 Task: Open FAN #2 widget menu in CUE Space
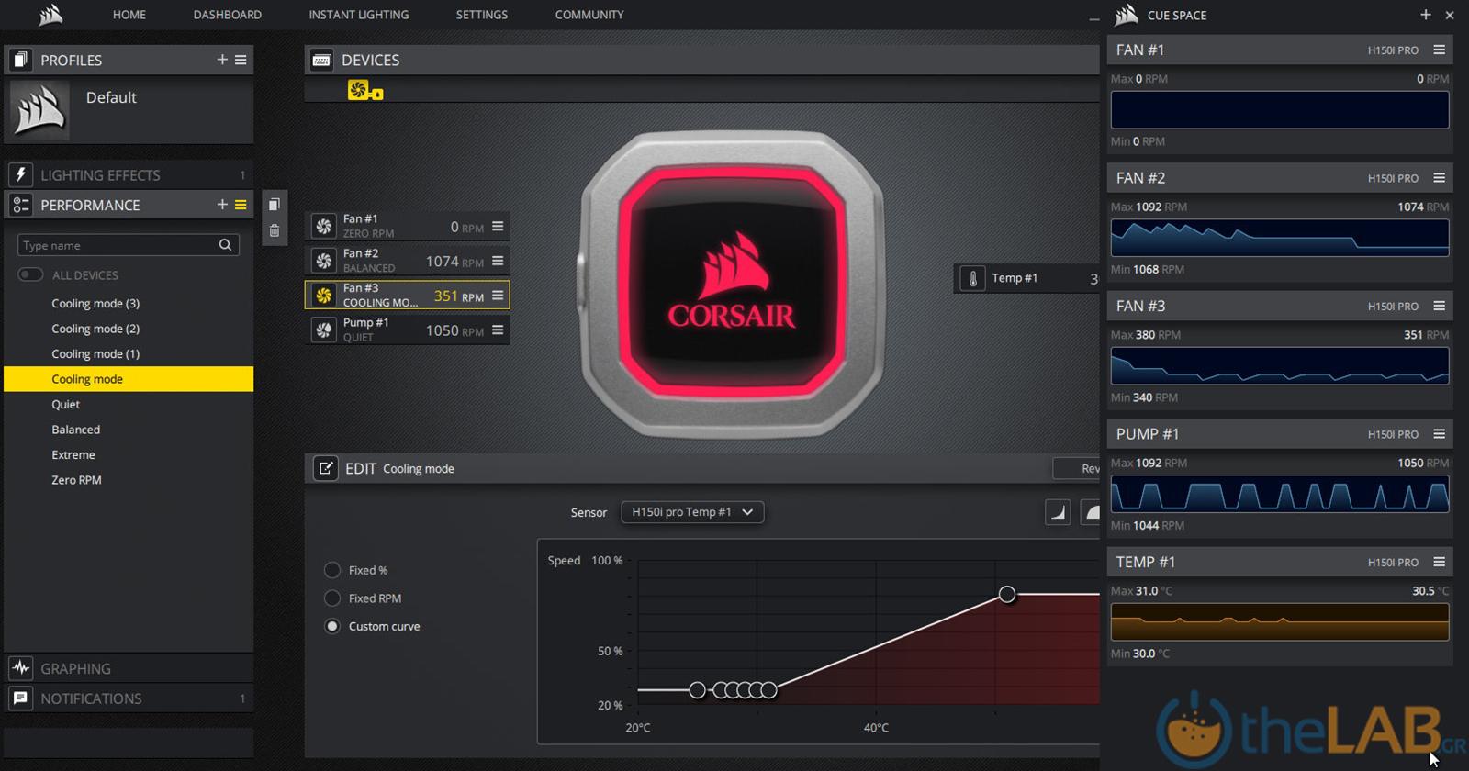(1440, 178)
